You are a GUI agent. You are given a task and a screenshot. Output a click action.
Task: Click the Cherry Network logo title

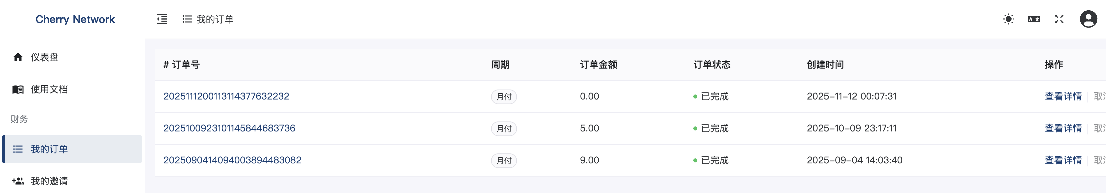(75, 19)
